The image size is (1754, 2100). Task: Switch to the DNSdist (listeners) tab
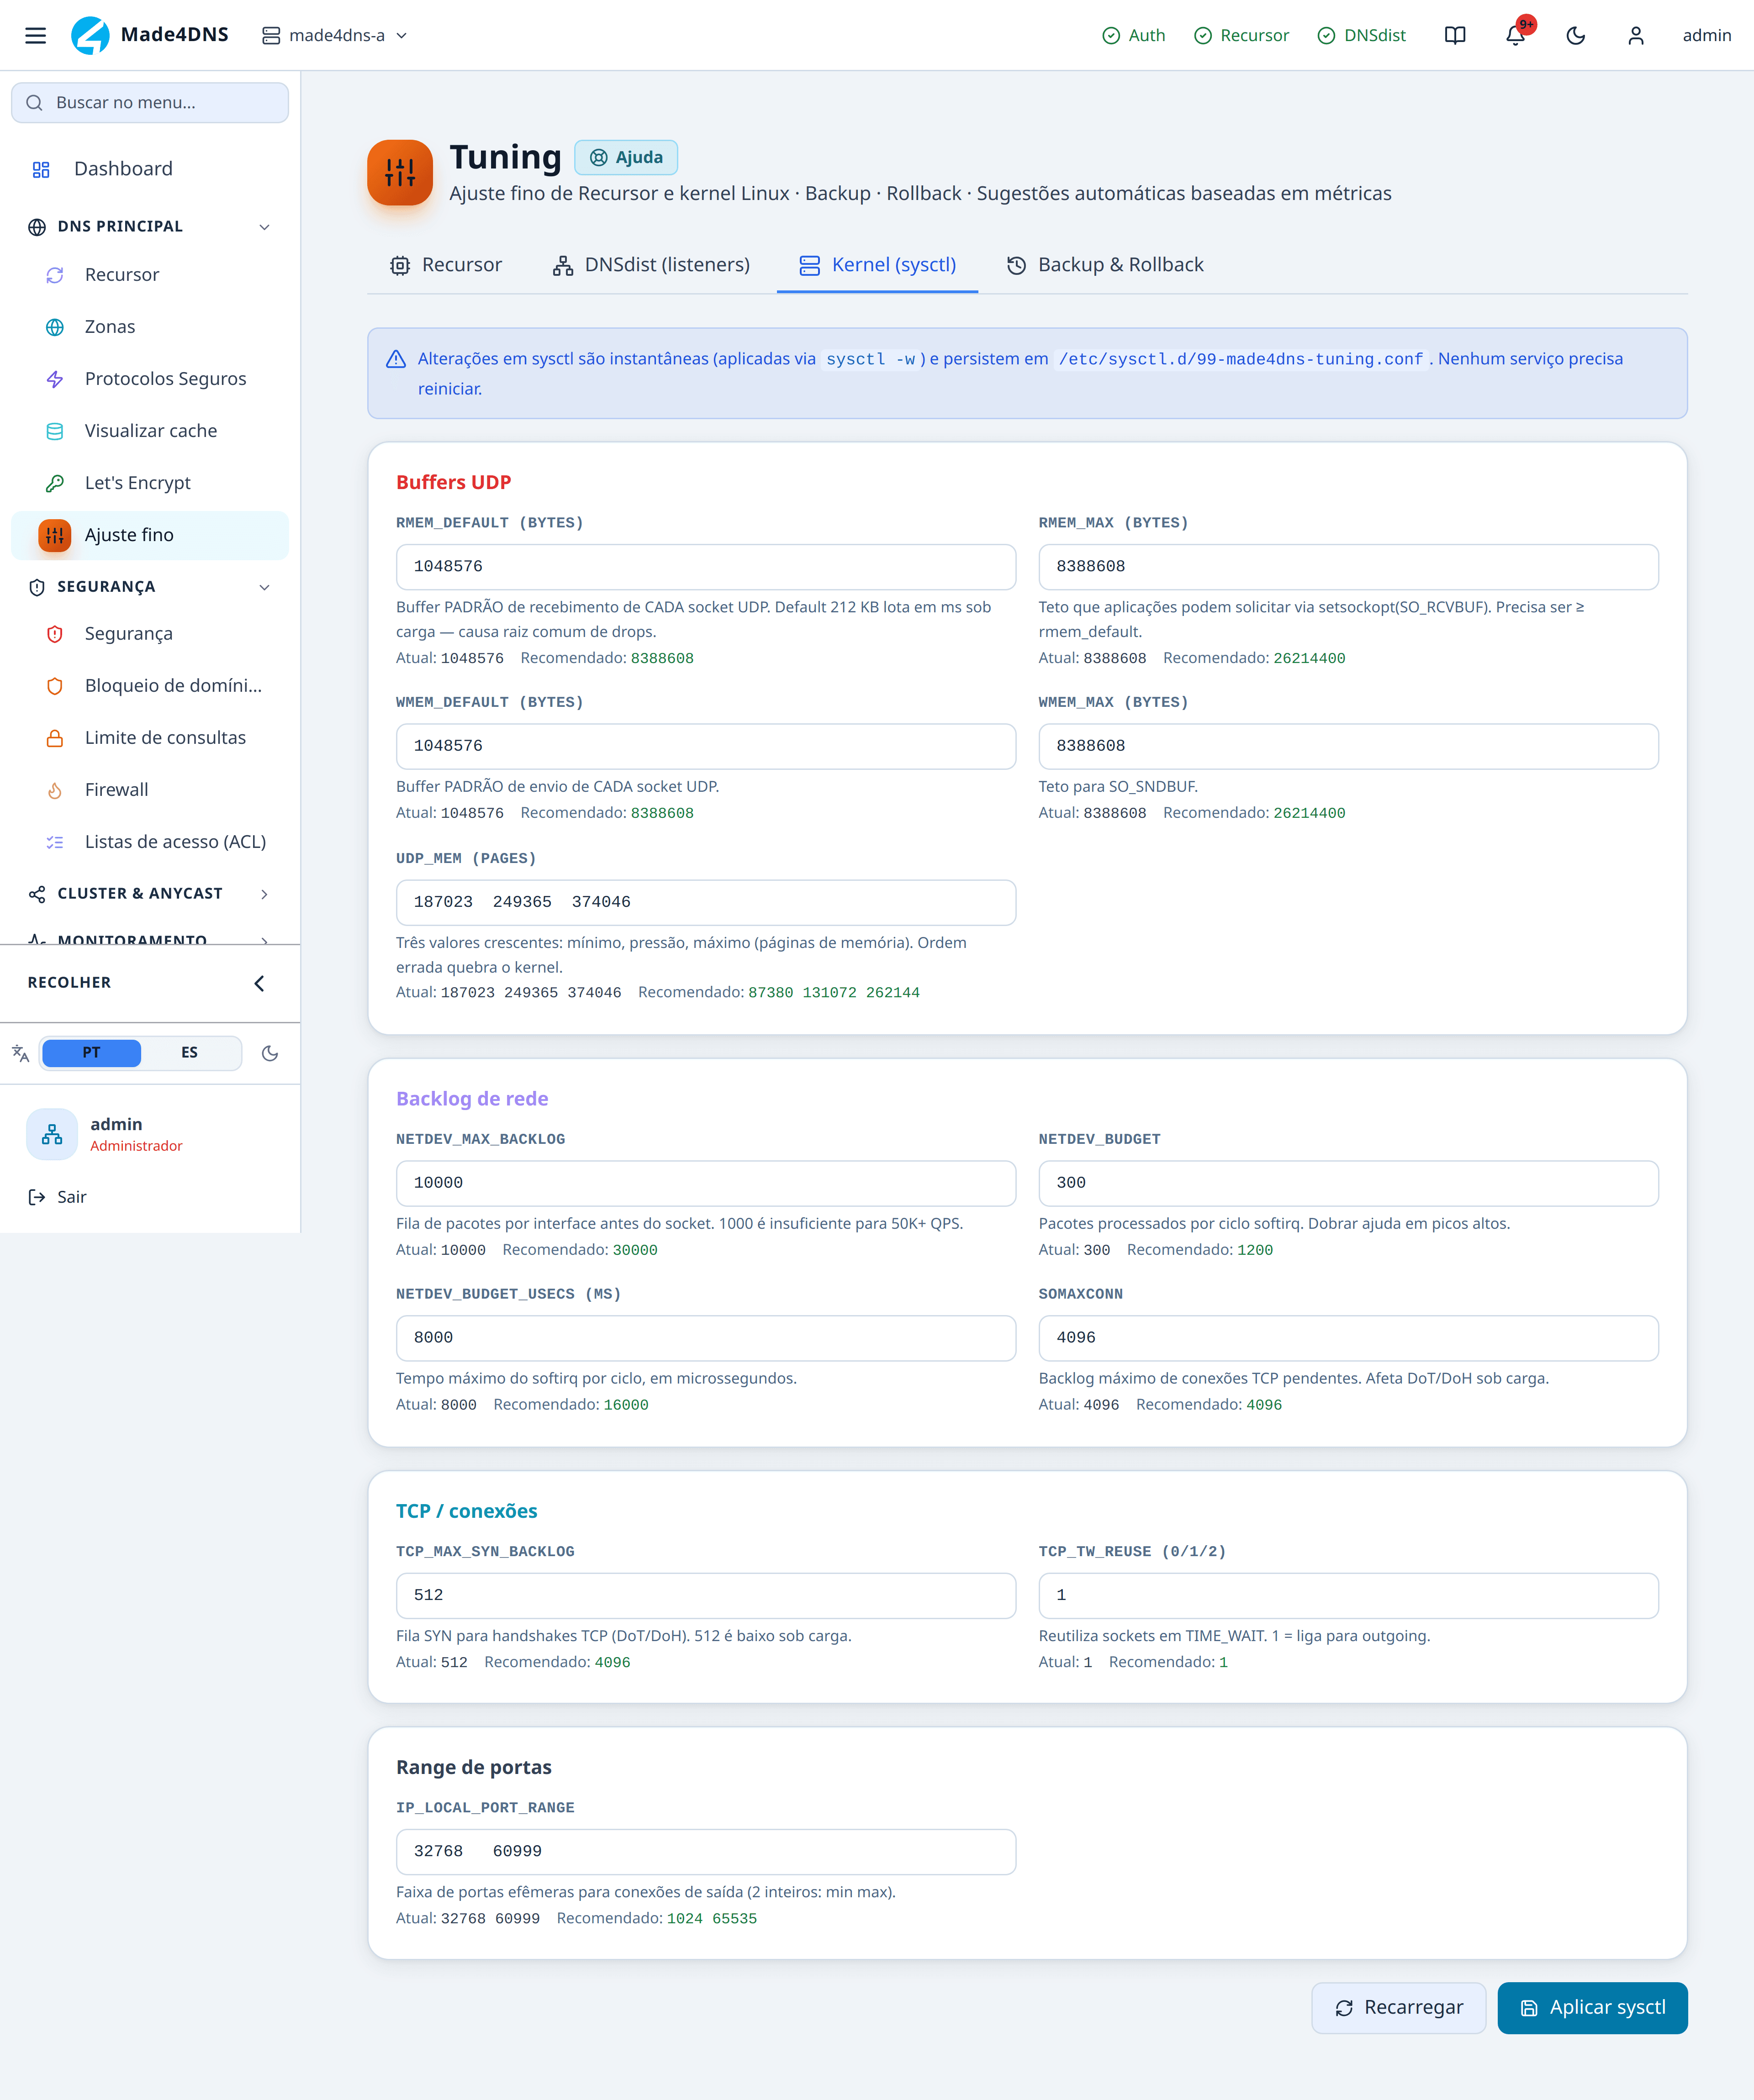pos(651,265)
